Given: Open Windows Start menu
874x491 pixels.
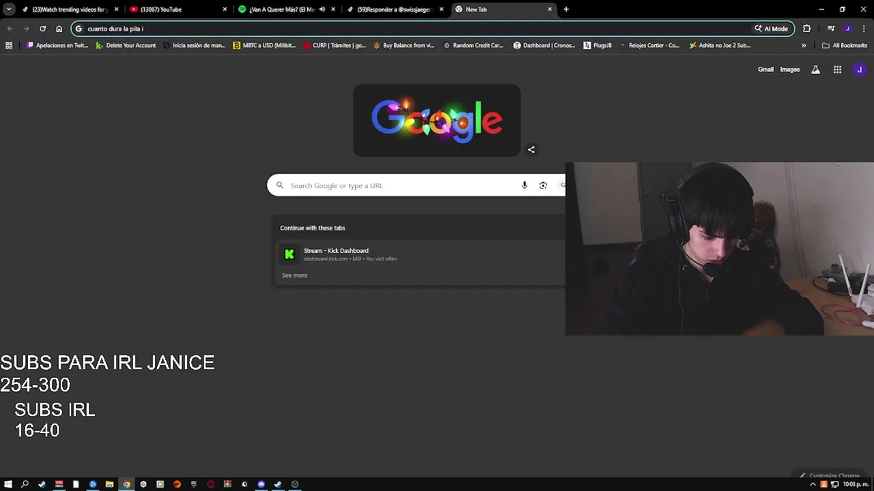Looking at the screenshot, I should click(x=8, y=484).
